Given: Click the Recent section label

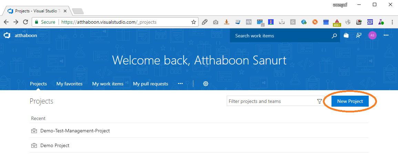Looking at the screenshot, I should pyautogui.click(x=38, y=118).
